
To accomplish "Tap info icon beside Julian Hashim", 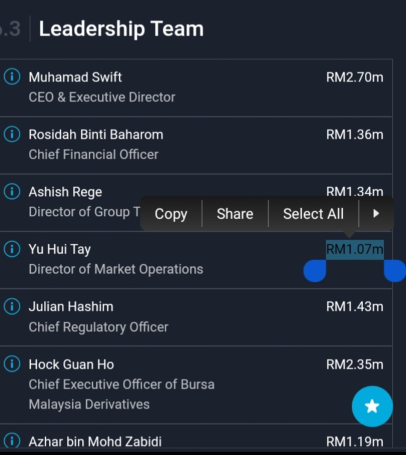I will [11, 307].
